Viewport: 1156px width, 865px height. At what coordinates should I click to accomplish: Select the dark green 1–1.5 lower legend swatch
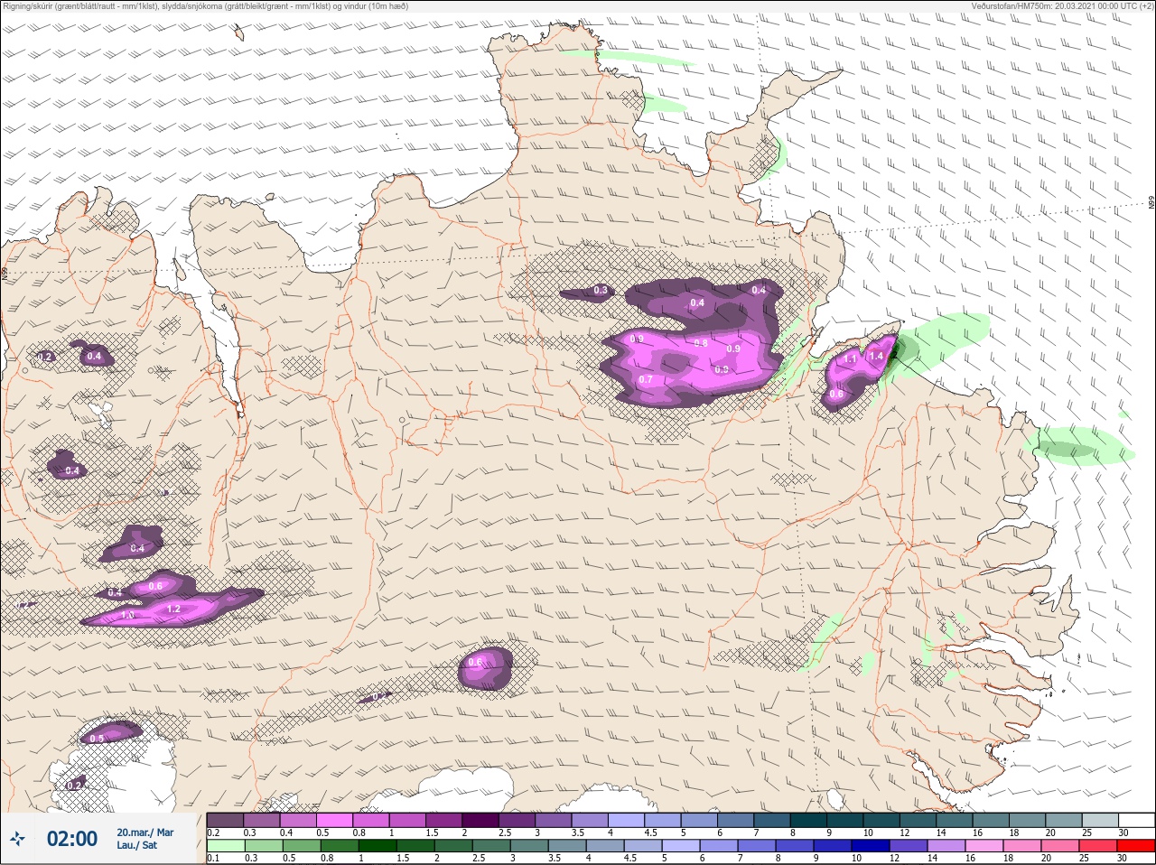point(378,846)
